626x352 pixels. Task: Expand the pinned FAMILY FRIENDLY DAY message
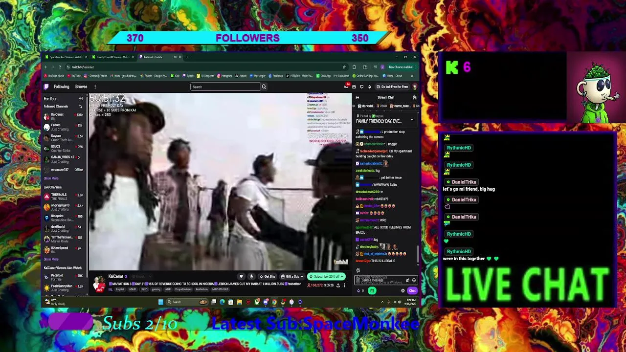[412, 119]
